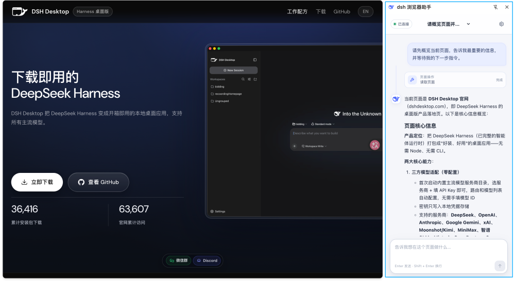515x281 pixels.
Task: Open the GitHub nav link
Action: (x=341, y=11)
